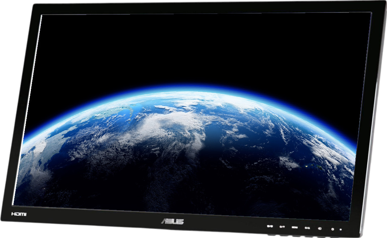Tap the up-arrow button right of MENU
The height and width of the screenshot is (238, 387).
(x=307, y=228)
